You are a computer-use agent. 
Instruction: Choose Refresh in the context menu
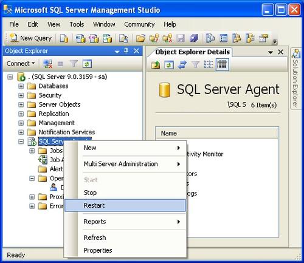pyautogui.click(x=125, y=237)
